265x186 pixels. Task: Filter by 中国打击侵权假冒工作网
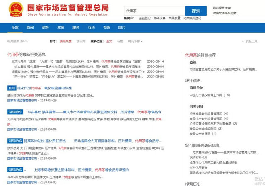click(x=210, y=94)
